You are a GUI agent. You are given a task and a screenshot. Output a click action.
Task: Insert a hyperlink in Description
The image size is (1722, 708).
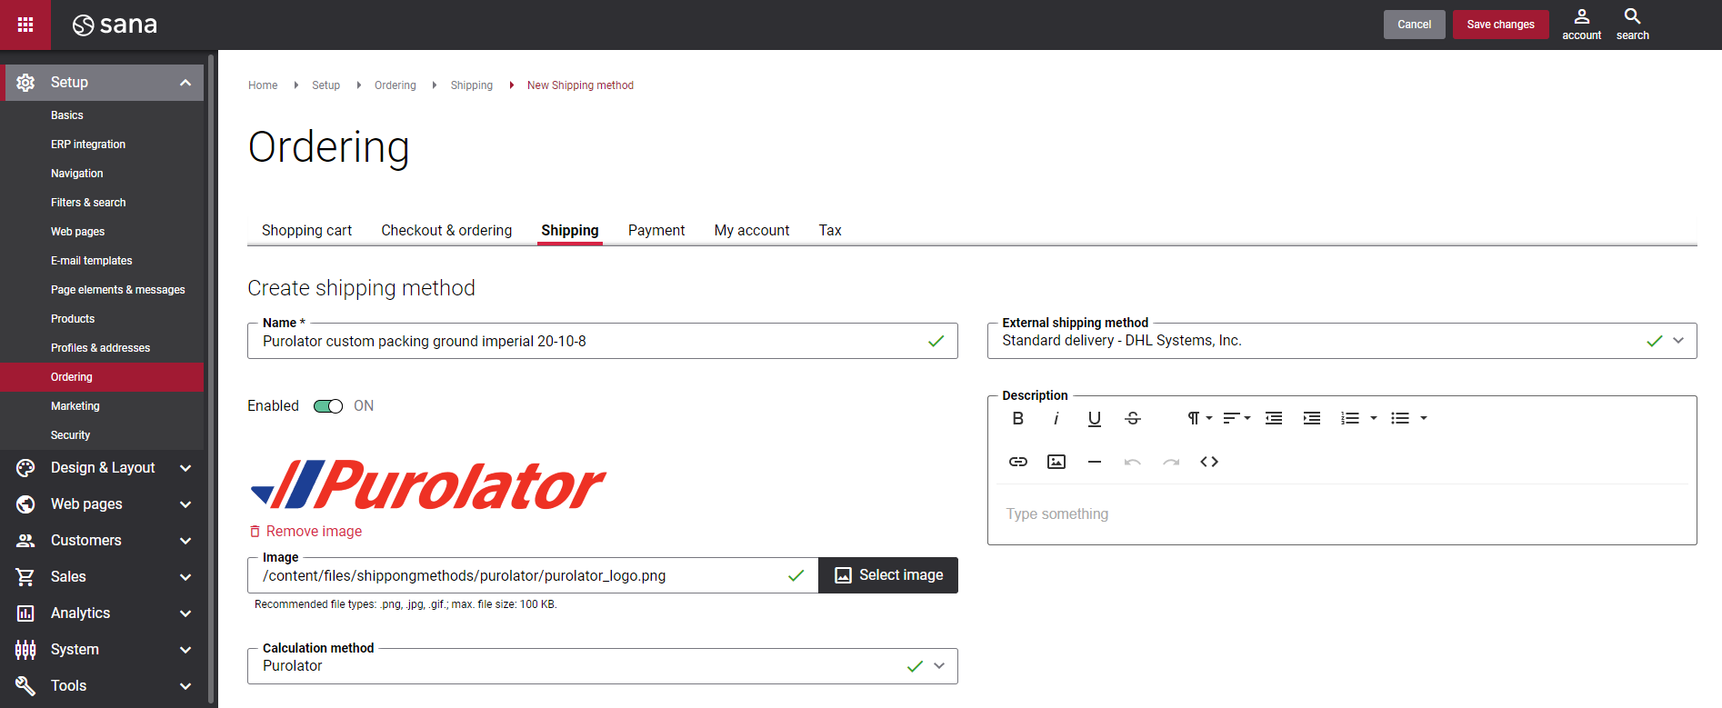(x=1018, y=462)
